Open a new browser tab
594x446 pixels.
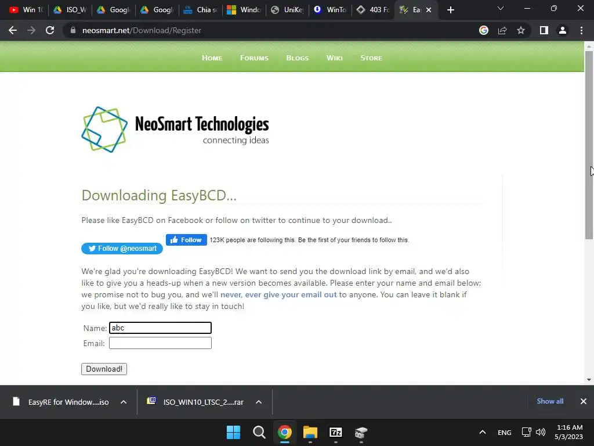point(450,10)
